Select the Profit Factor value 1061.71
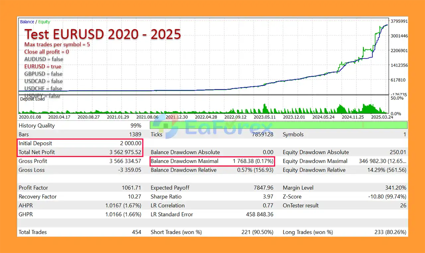Screen dimensions: 425x253 [131, 188]
